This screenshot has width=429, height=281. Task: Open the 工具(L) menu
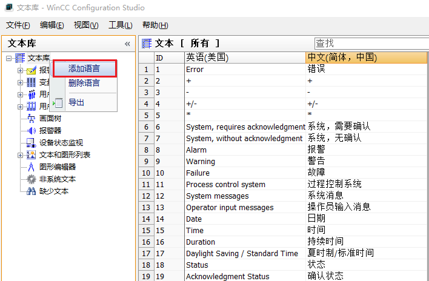(x=120, y=25)
